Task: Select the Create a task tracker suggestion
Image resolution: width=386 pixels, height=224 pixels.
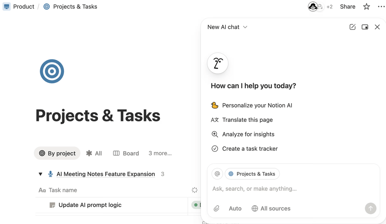Action: 249,149
